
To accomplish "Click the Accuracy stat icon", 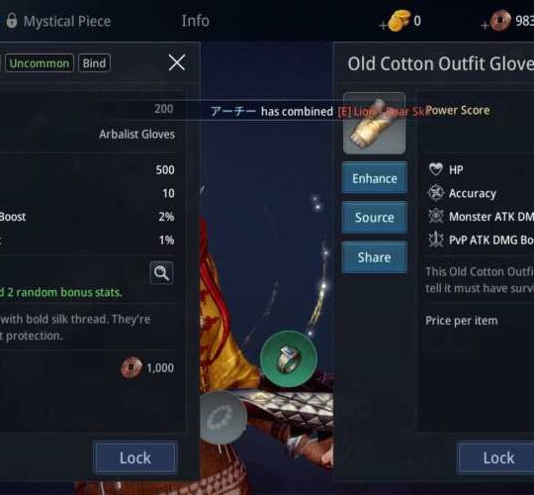I will pyautogui.click(x=436, y=193).
